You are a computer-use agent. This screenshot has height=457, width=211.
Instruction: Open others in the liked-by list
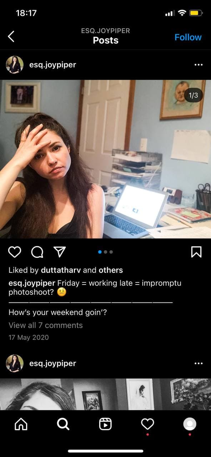[111, 270]
